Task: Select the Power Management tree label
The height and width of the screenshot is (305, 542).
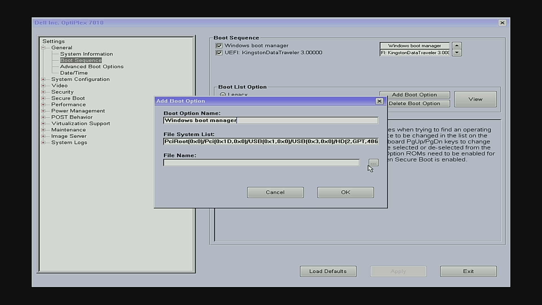Action: pyautogui.click(x=78, y=111)
